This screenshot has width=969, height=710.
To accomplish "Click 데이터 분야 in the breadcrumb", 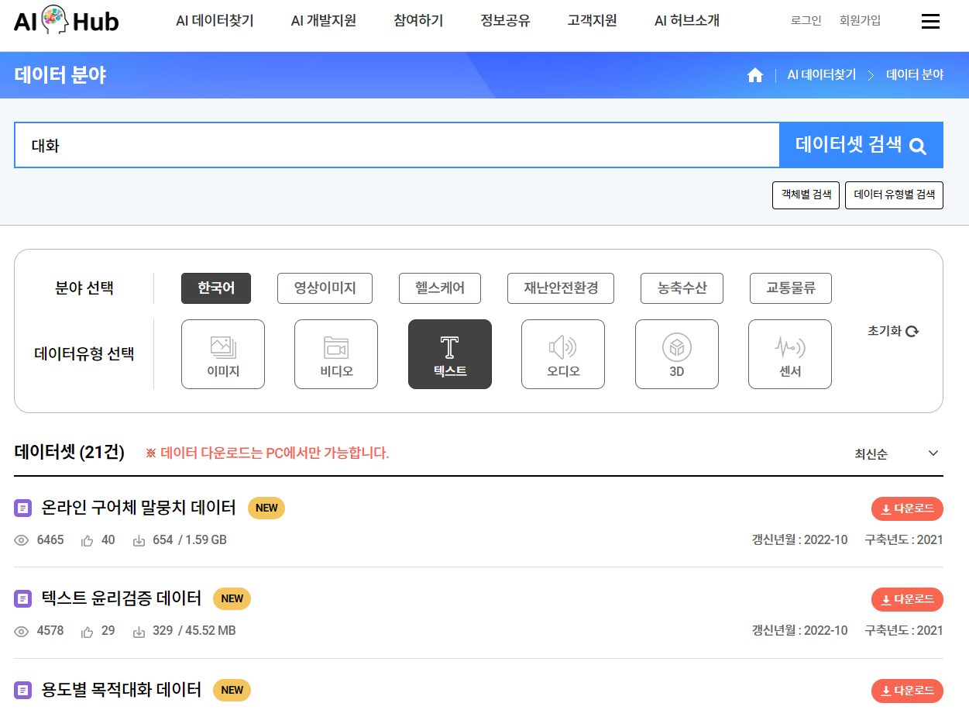I will (x=915, y=75).
